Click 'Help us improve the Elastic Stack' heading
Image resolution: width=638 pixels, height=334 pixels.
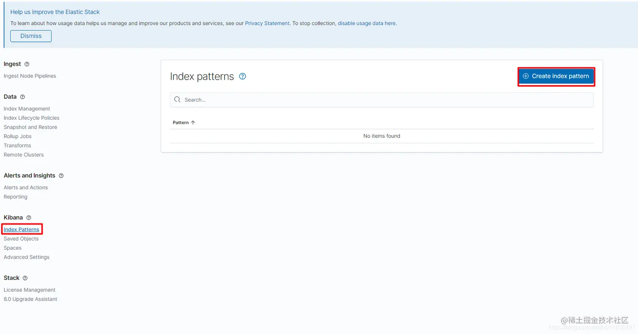click(55, 12)
